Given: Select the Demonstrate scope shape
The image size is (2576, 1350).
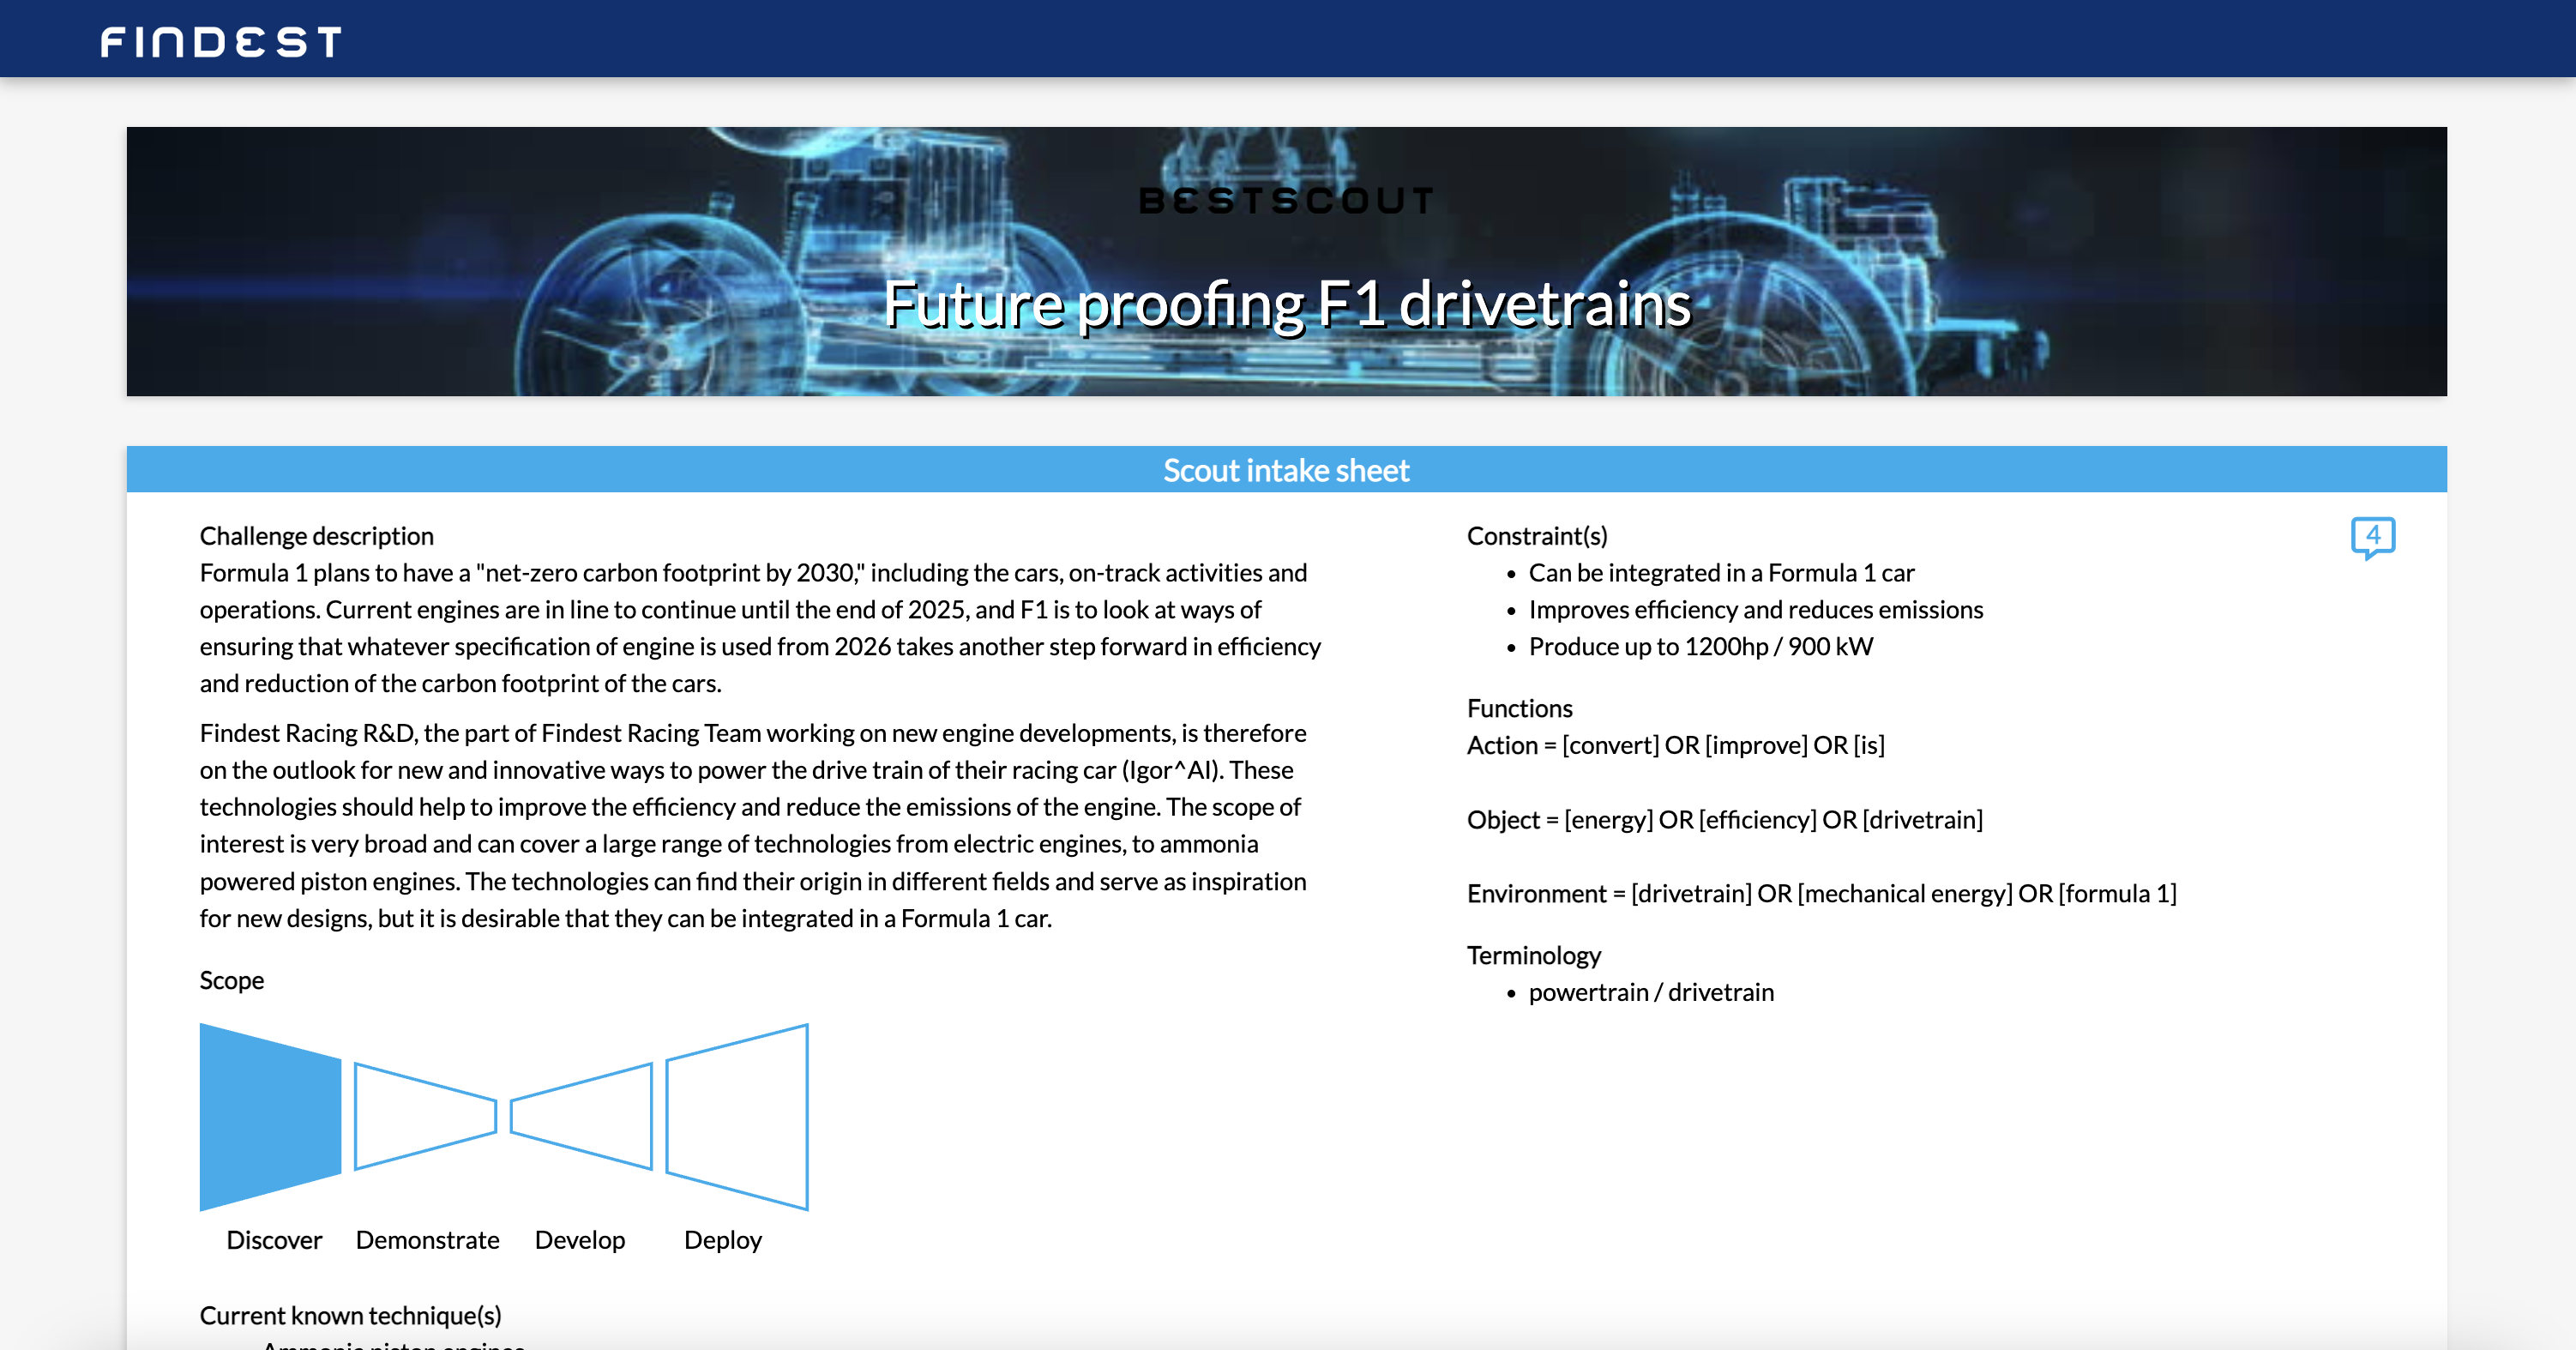Looking at the screenshot, I should click(425, 1116).
